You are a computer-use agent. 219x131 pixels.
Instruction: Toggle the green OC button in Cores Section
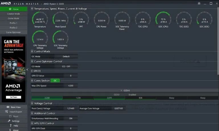pos(55,81)
